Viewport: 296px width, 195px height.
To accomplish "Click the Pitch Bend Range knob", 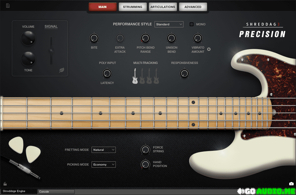I will pos(146,38).
